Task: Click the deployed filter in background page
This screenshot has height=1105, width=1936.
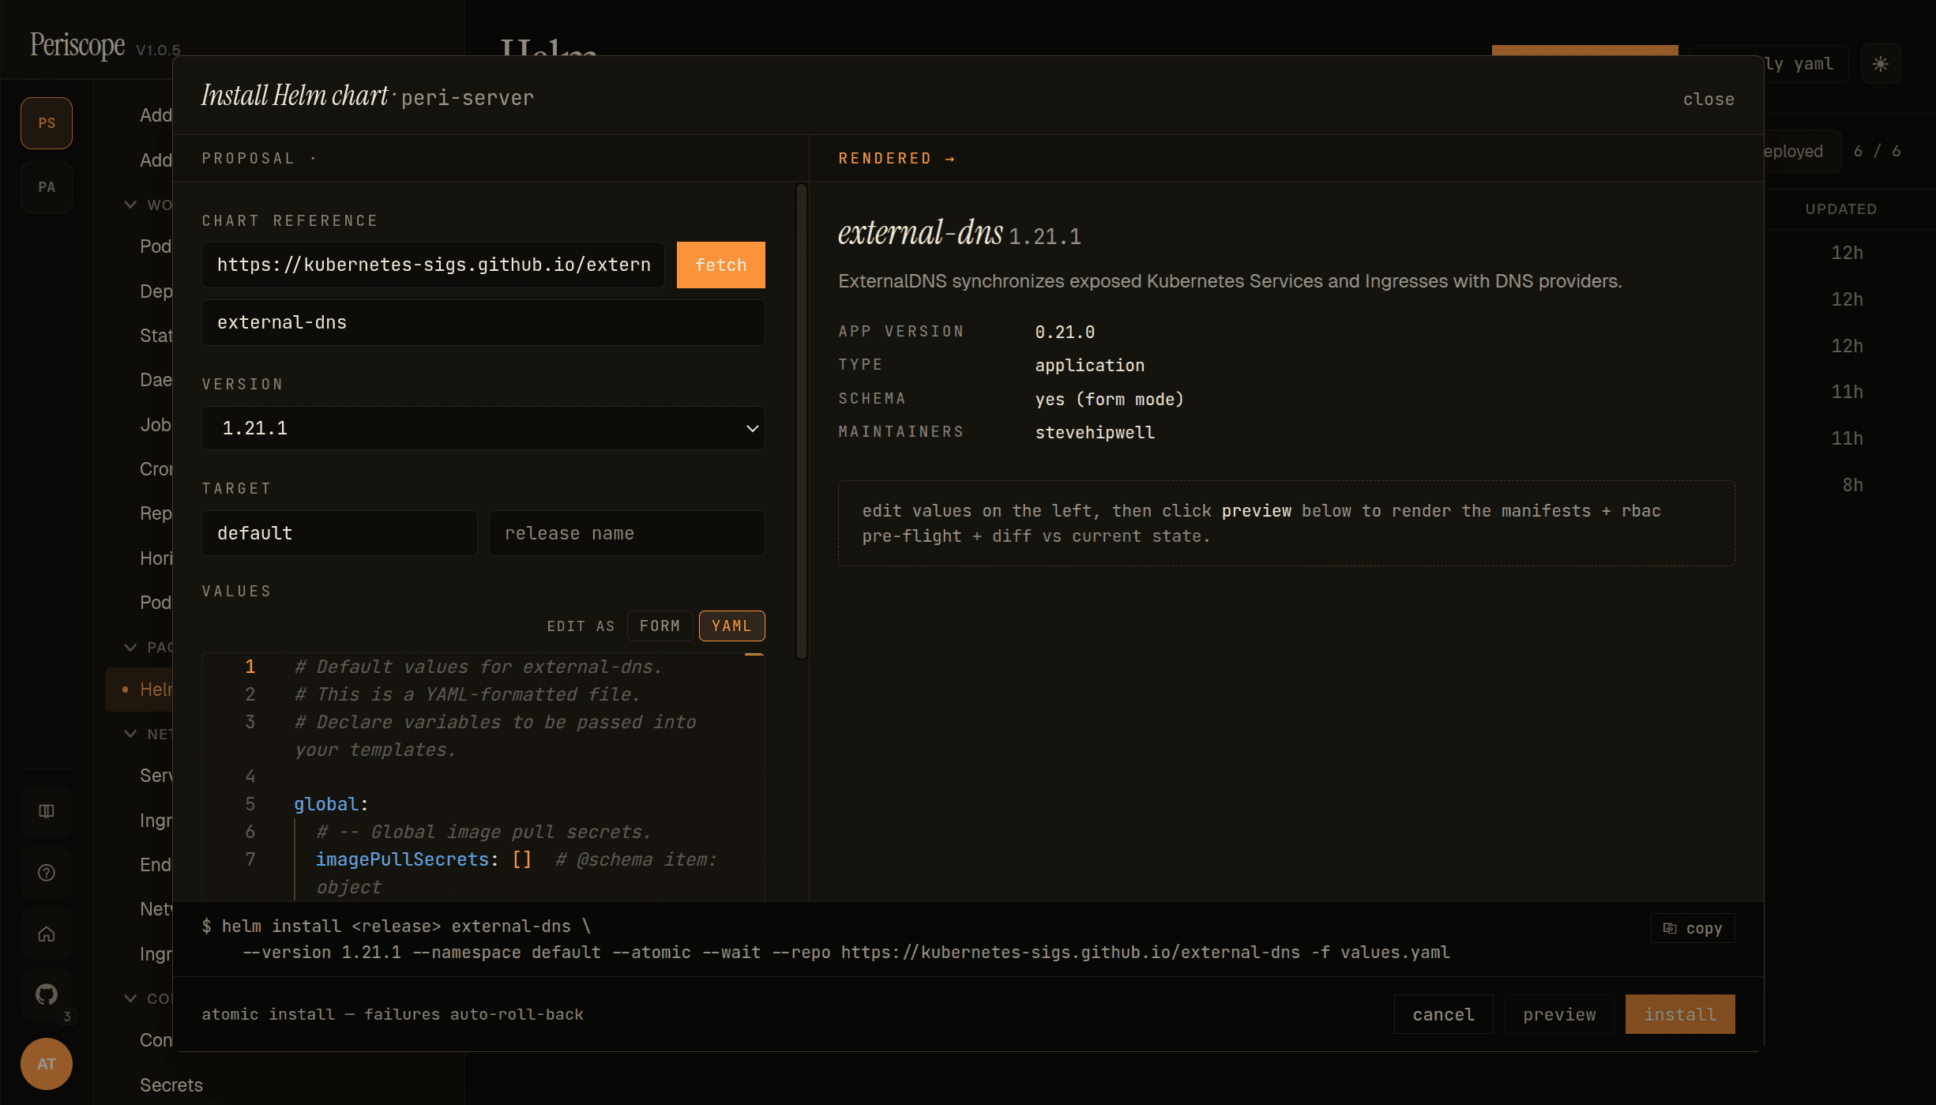Action: tap(1802, 151)
